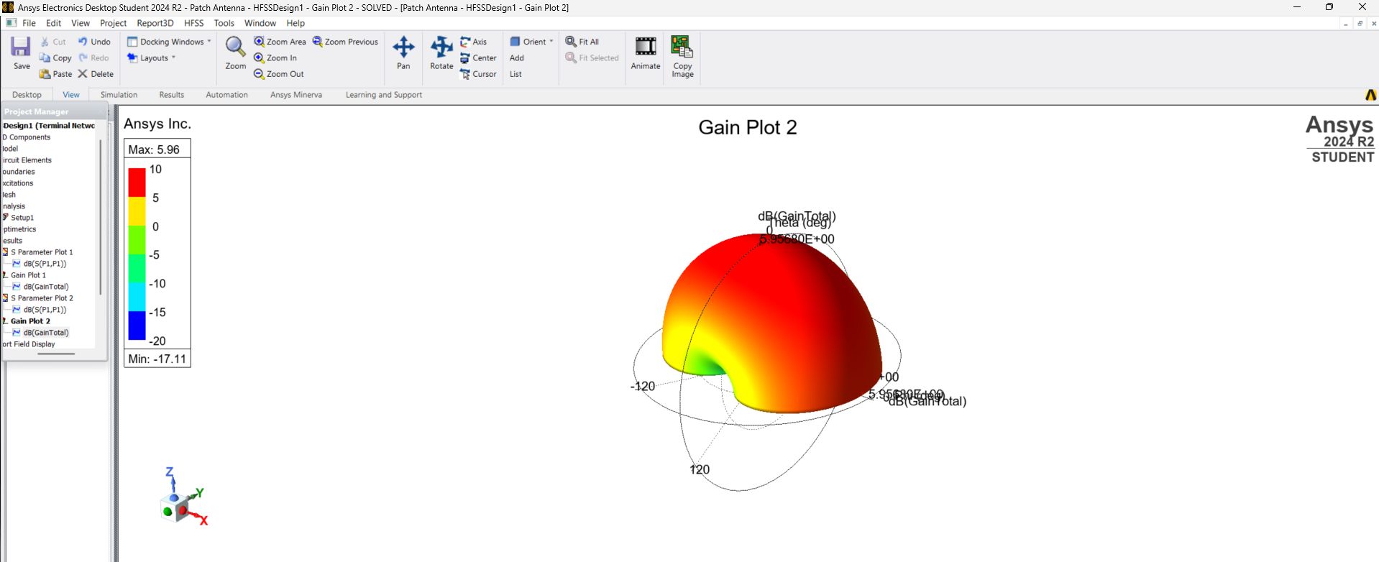The width and height of the screenshot is (1379, 562).
Task: Open the Orient dropdown
Action: [531, 42]
